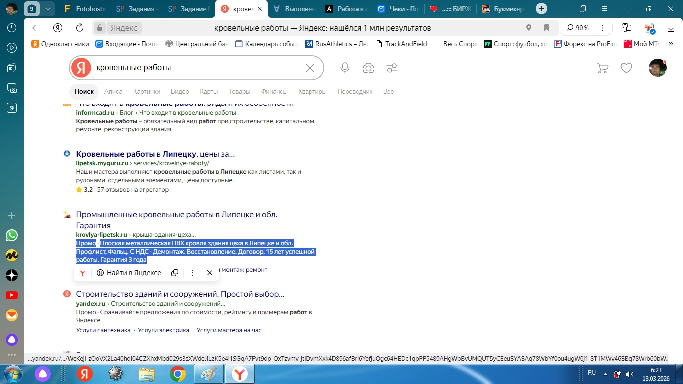Click the volume speaker tray icon
Screen dimensions: 683x384
[x=629, y=373]
